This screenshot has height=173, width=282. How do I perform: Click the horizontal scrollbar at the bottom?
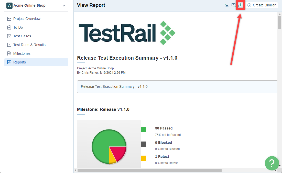click(149, 170)
